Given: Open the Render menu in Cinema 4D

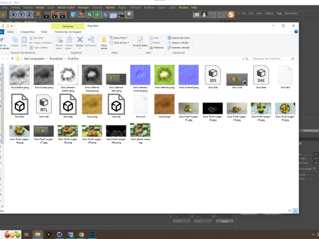Looking at the screenshot, I should tap(40, 7).
